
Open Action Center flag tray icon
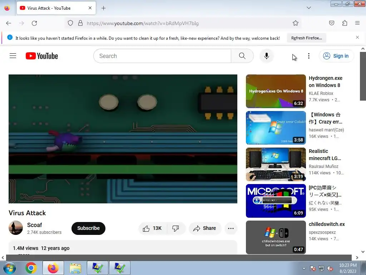click(x=313, y=268)
